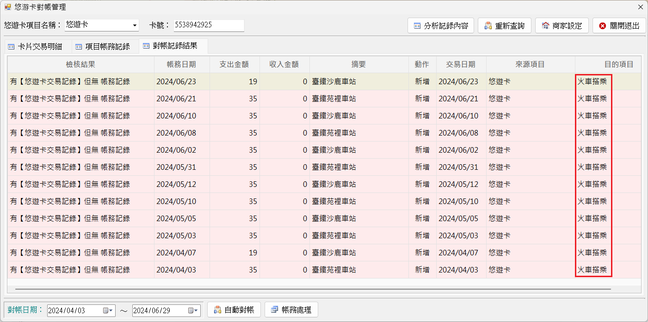Sort by the 檢核結果 column header
The width and height of the screenshot is (648, 322).
81,64
